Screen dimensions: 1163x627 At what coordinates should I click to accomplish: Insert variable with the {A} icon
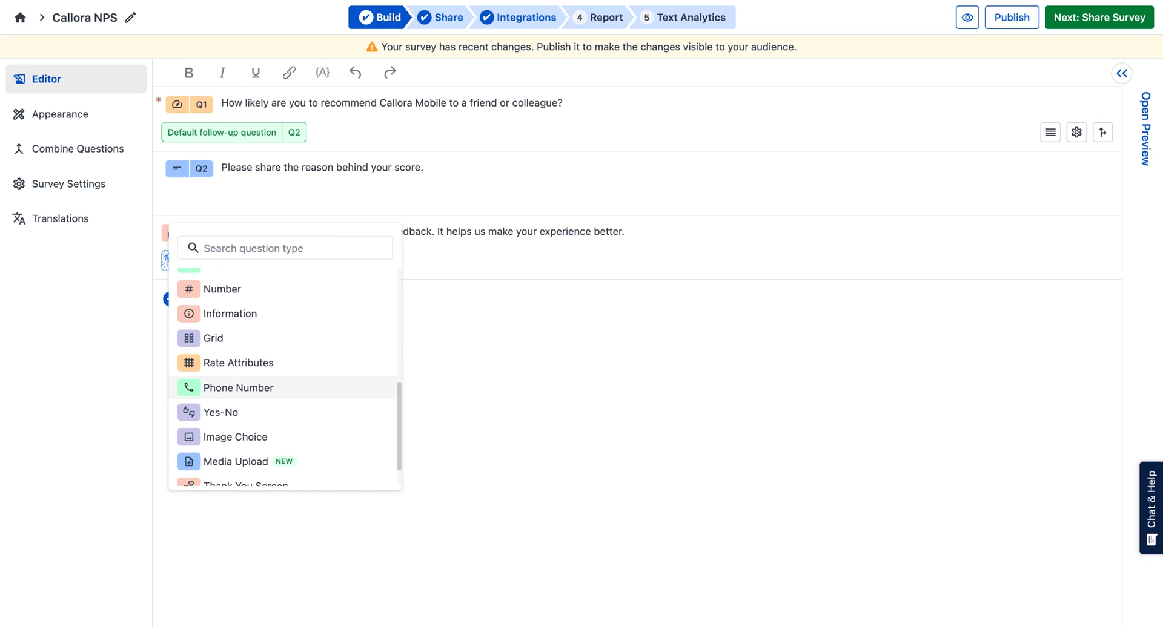322,73
